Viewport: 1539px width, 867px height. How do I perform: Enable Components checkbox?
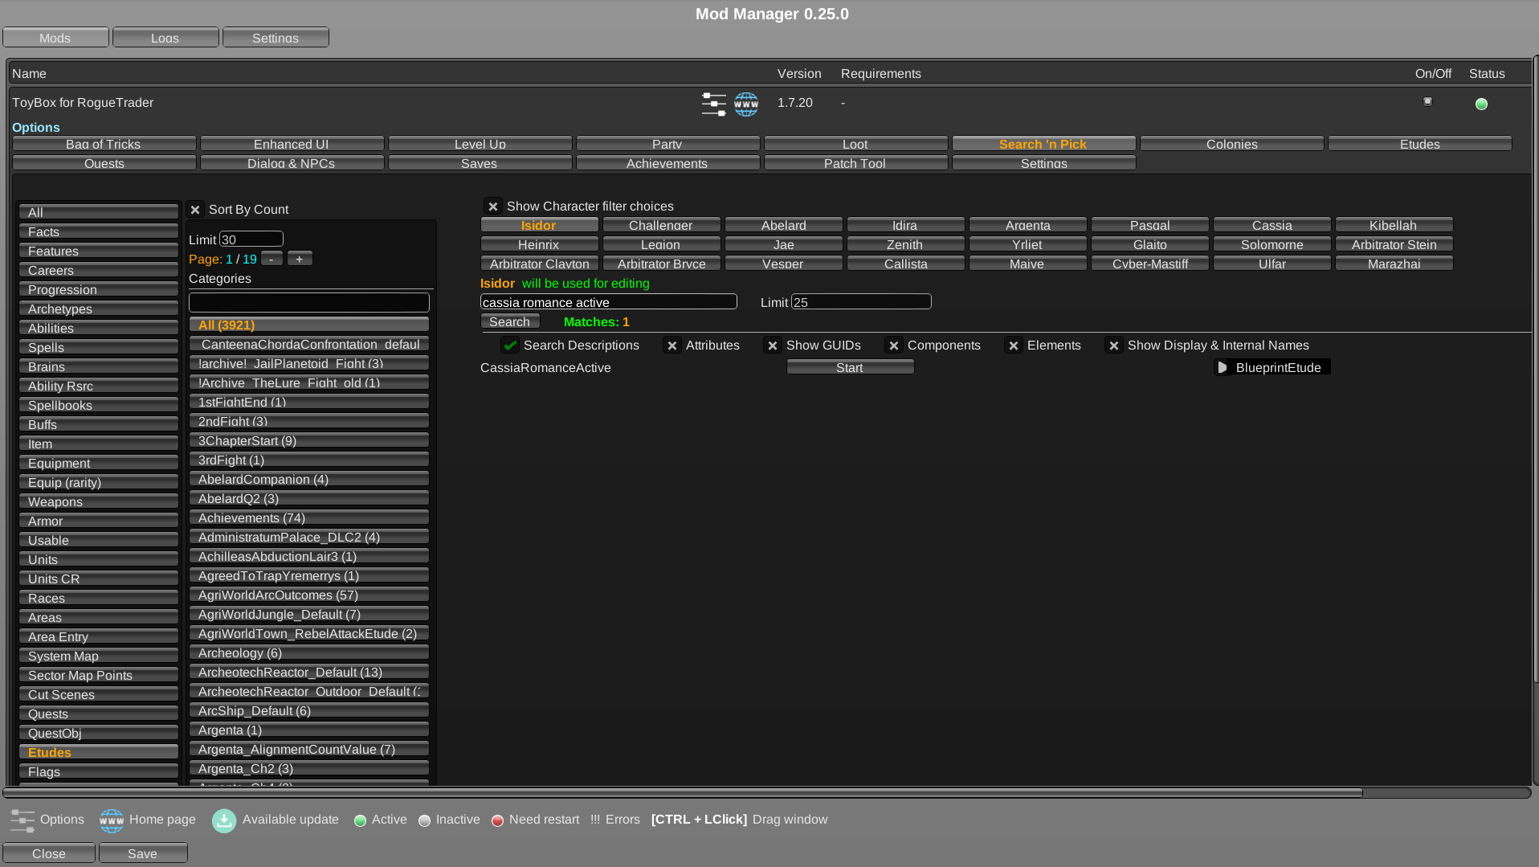[894, 346]
